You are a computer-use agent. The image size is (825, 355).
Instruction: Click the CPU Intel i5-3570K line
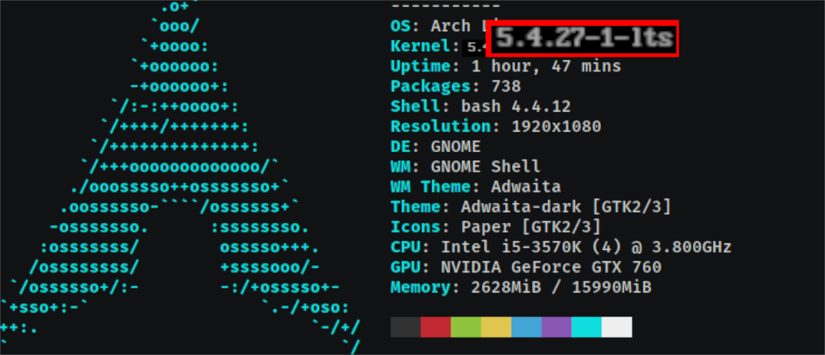561,247
